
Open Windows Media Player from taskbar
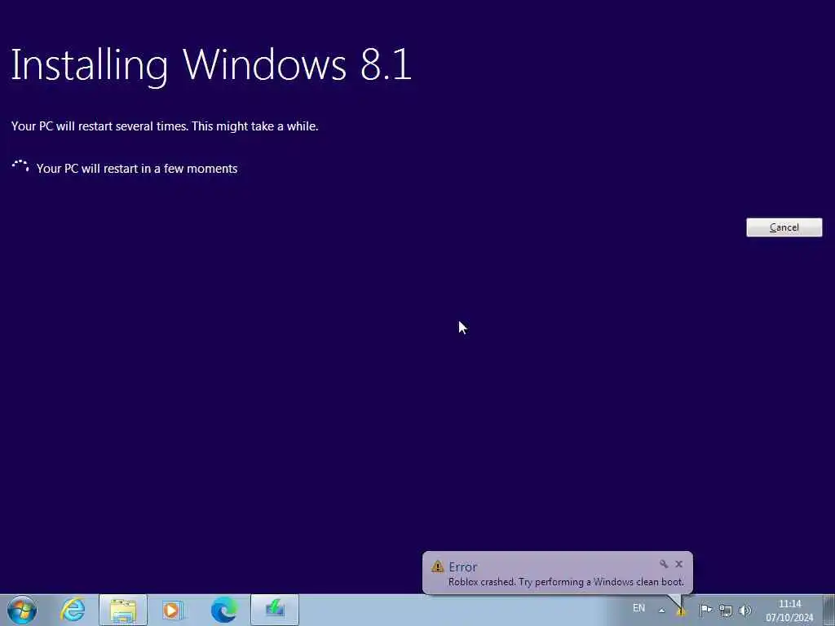[x=173, y=610]
